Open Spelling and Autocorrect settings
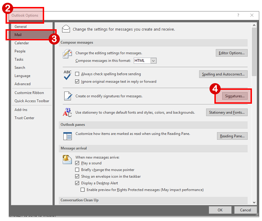The image size is (262, 221). [x=223, y=74]
